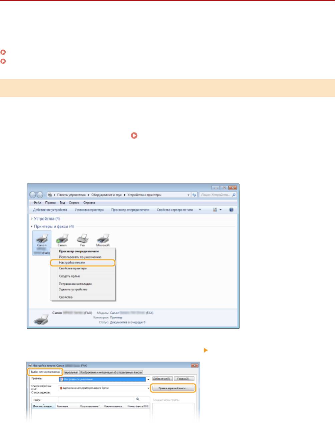This screenshot has width=335, height=423.
Task: Click the default Canon printer with green checkmark
Action: 62,239
